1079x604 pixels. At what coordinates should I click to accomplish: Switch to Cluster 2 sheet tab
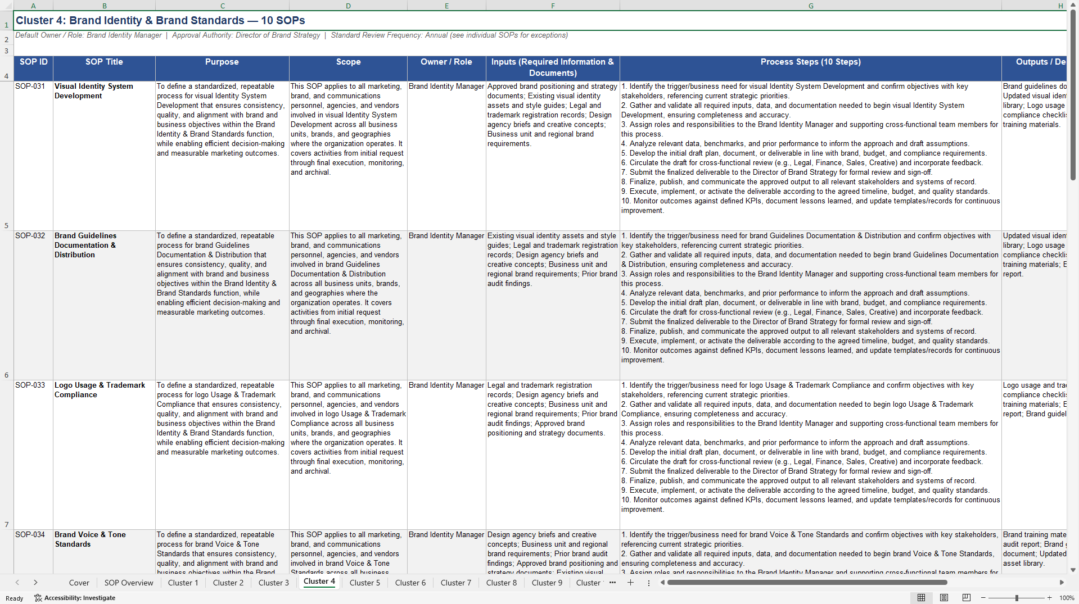click(x=228, y=583)
